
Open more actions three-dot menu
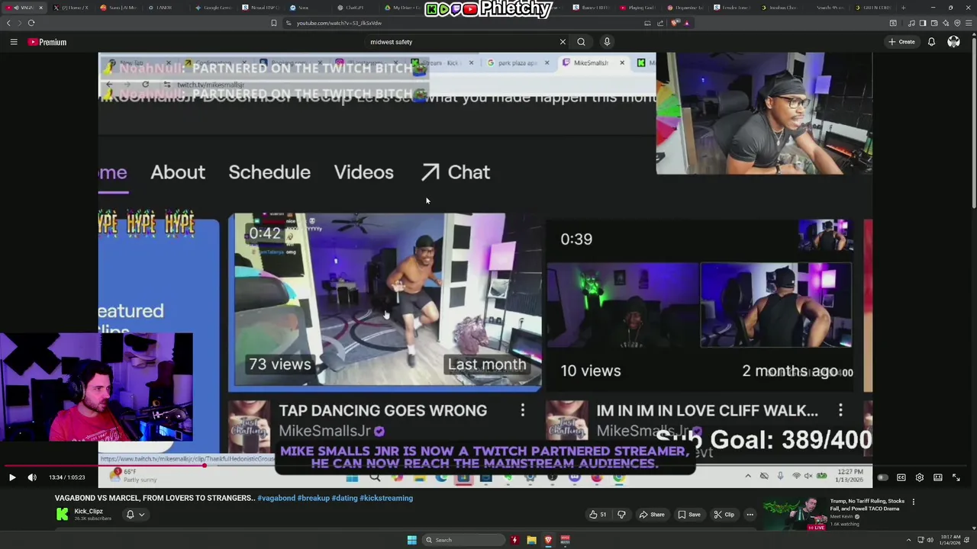coord(750,515)
